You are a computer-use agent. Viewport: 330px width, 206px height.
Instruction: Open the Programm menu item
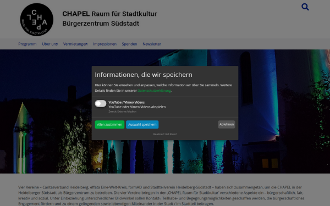pos(28,44)
